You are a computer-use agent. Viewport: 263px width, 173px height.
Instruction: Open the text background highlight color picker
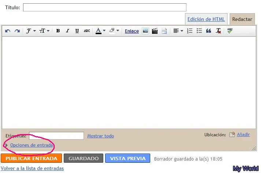114,31
